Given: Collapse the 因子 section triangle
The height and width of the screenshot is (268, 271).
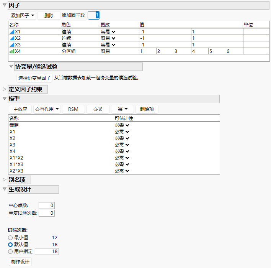Looking at the screenshot, I should [5, 5].
